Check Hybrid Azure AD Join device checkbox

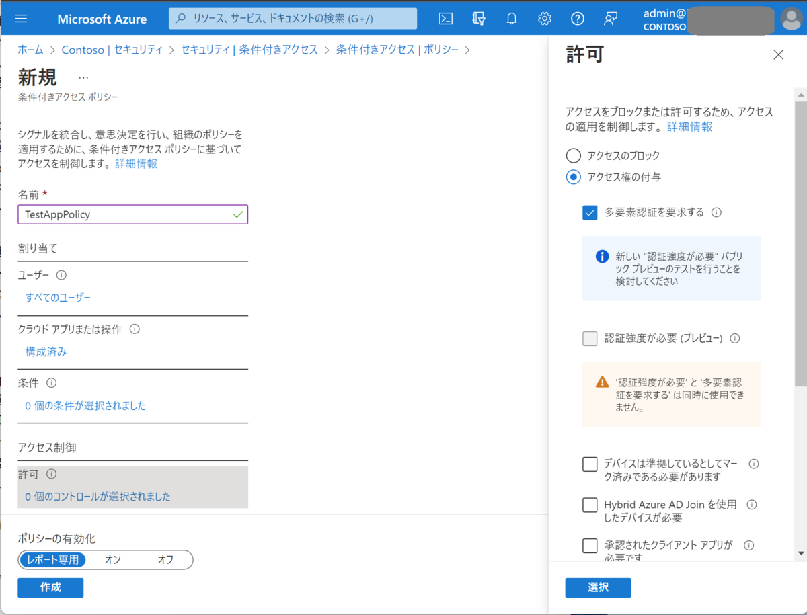click(x=590, y=505)
